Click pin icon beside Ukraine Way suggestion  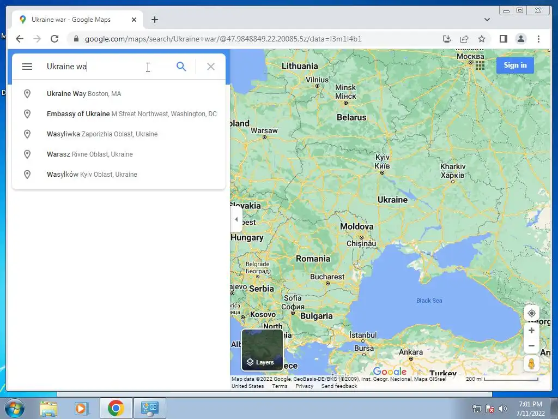coord(27,94)
